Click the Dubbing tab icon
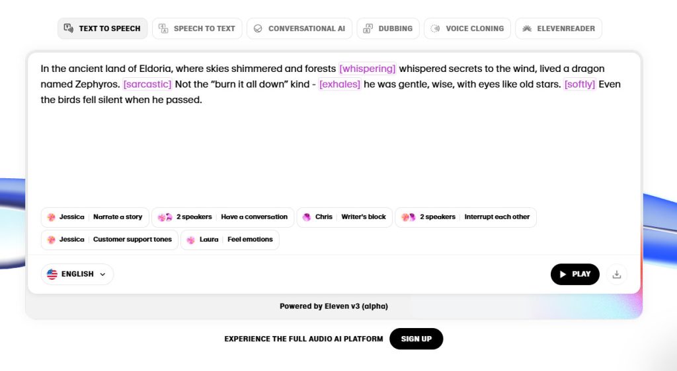 pos(368,28)
